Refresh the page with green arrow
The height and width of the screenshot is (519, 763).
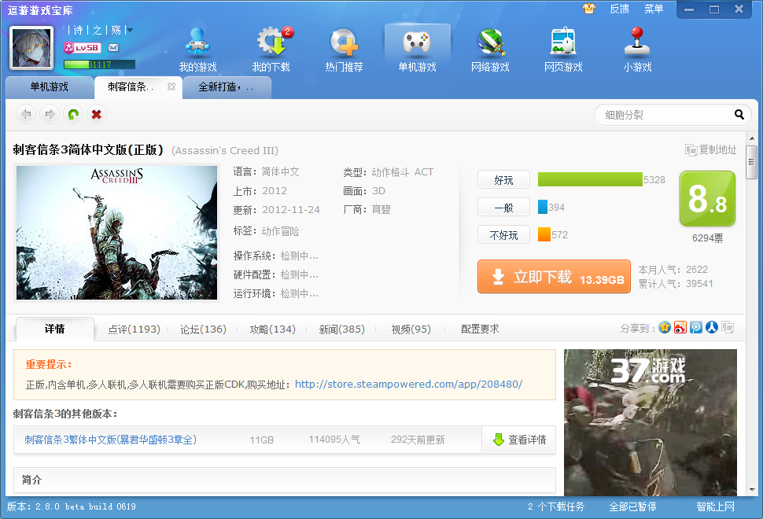click(73, 114)
